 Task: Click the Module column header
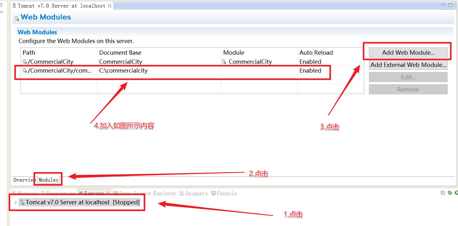coord(259,52)
